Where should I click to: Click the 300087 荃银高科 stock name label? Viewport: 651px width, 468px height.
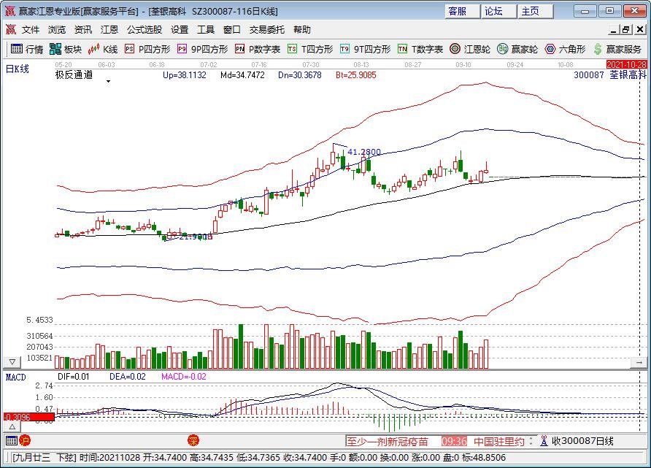pos(610,74)
